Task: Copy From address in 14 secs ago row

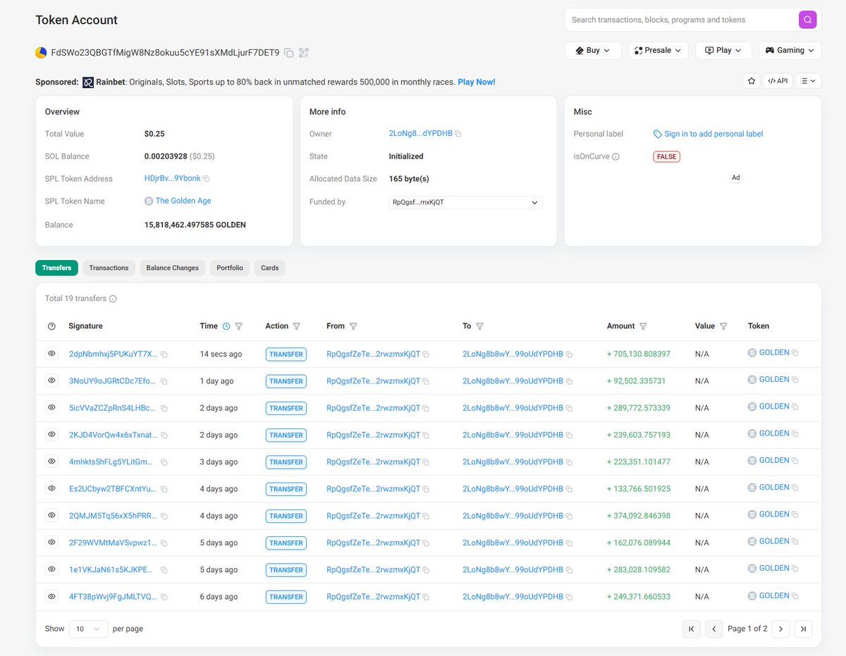Action: click(x=426, y=354)
